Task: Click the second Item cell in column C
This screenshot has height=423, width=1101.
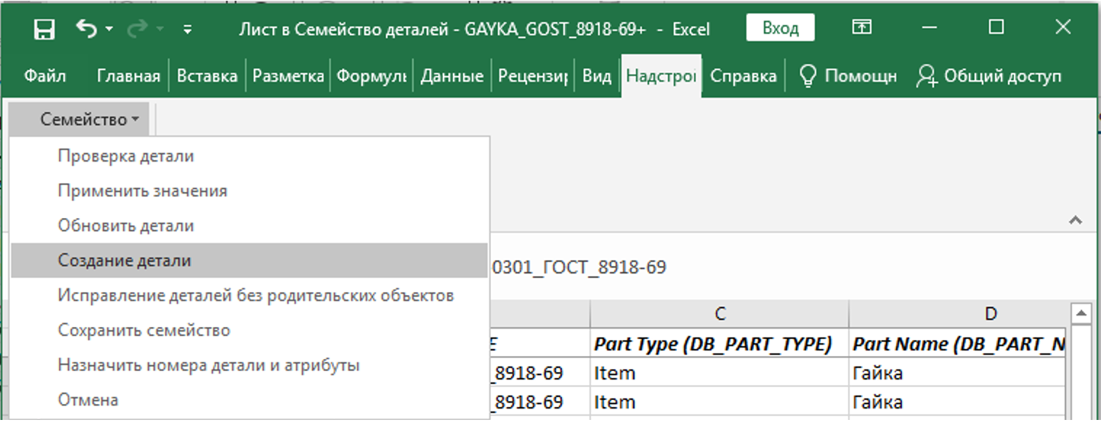Action: pyautogui.click(x=720, y=402)
